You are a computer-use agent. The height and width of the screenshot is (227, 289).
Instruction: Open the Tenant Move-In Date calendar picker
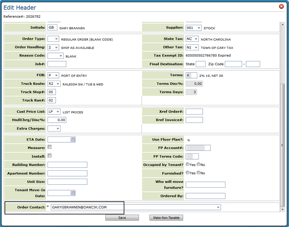coord(73,193)
